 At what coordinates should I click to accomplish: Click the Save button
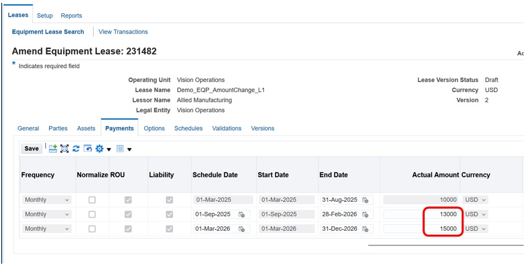point(31,149)
